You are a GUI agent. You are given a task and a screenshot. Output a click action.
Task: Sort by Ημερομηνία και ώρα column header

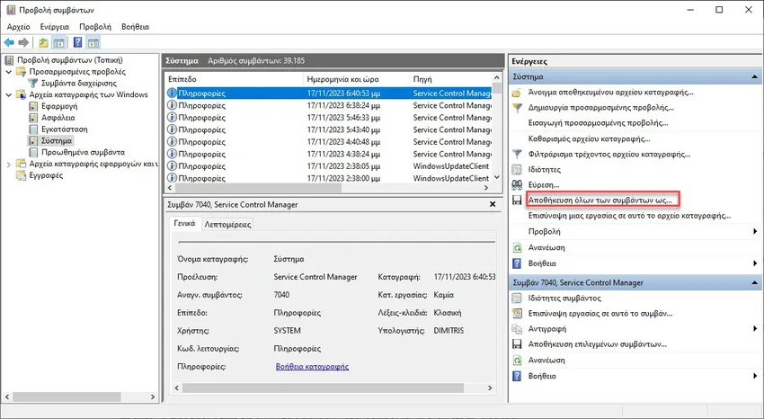point(356,79)
